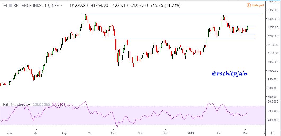Open the Delayed data status label
Viewport: 281px width, 136px height.
tap(258, 5)
